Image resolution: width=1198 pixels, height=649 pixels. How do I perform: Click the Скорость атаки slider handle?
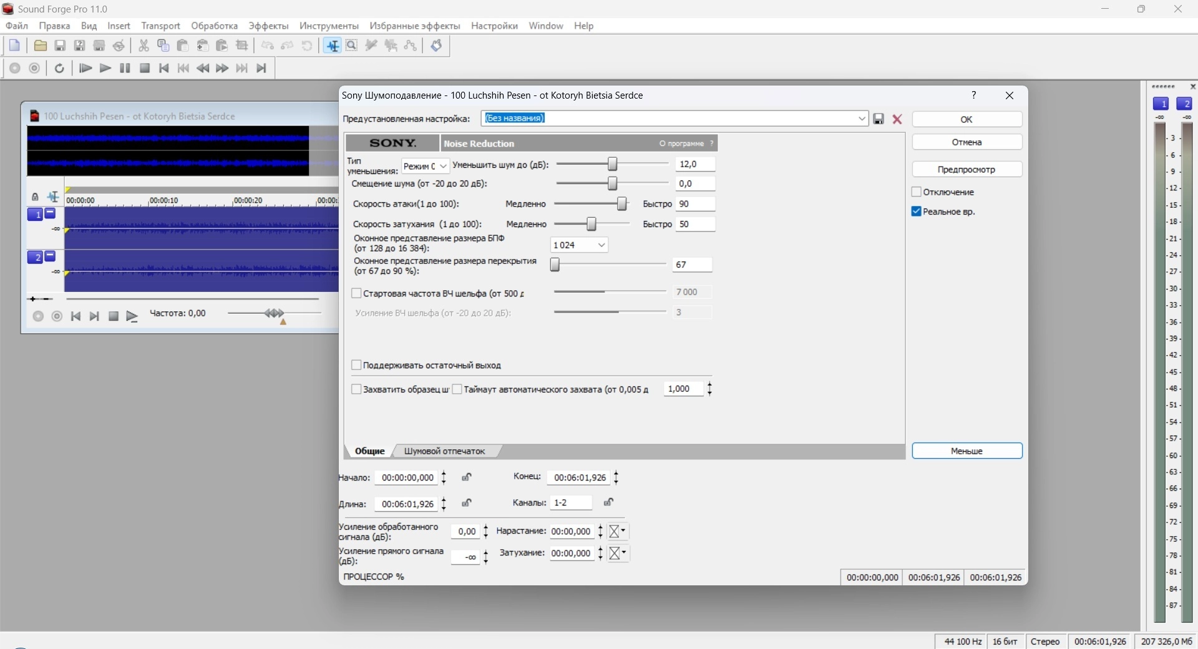[621, 204]
